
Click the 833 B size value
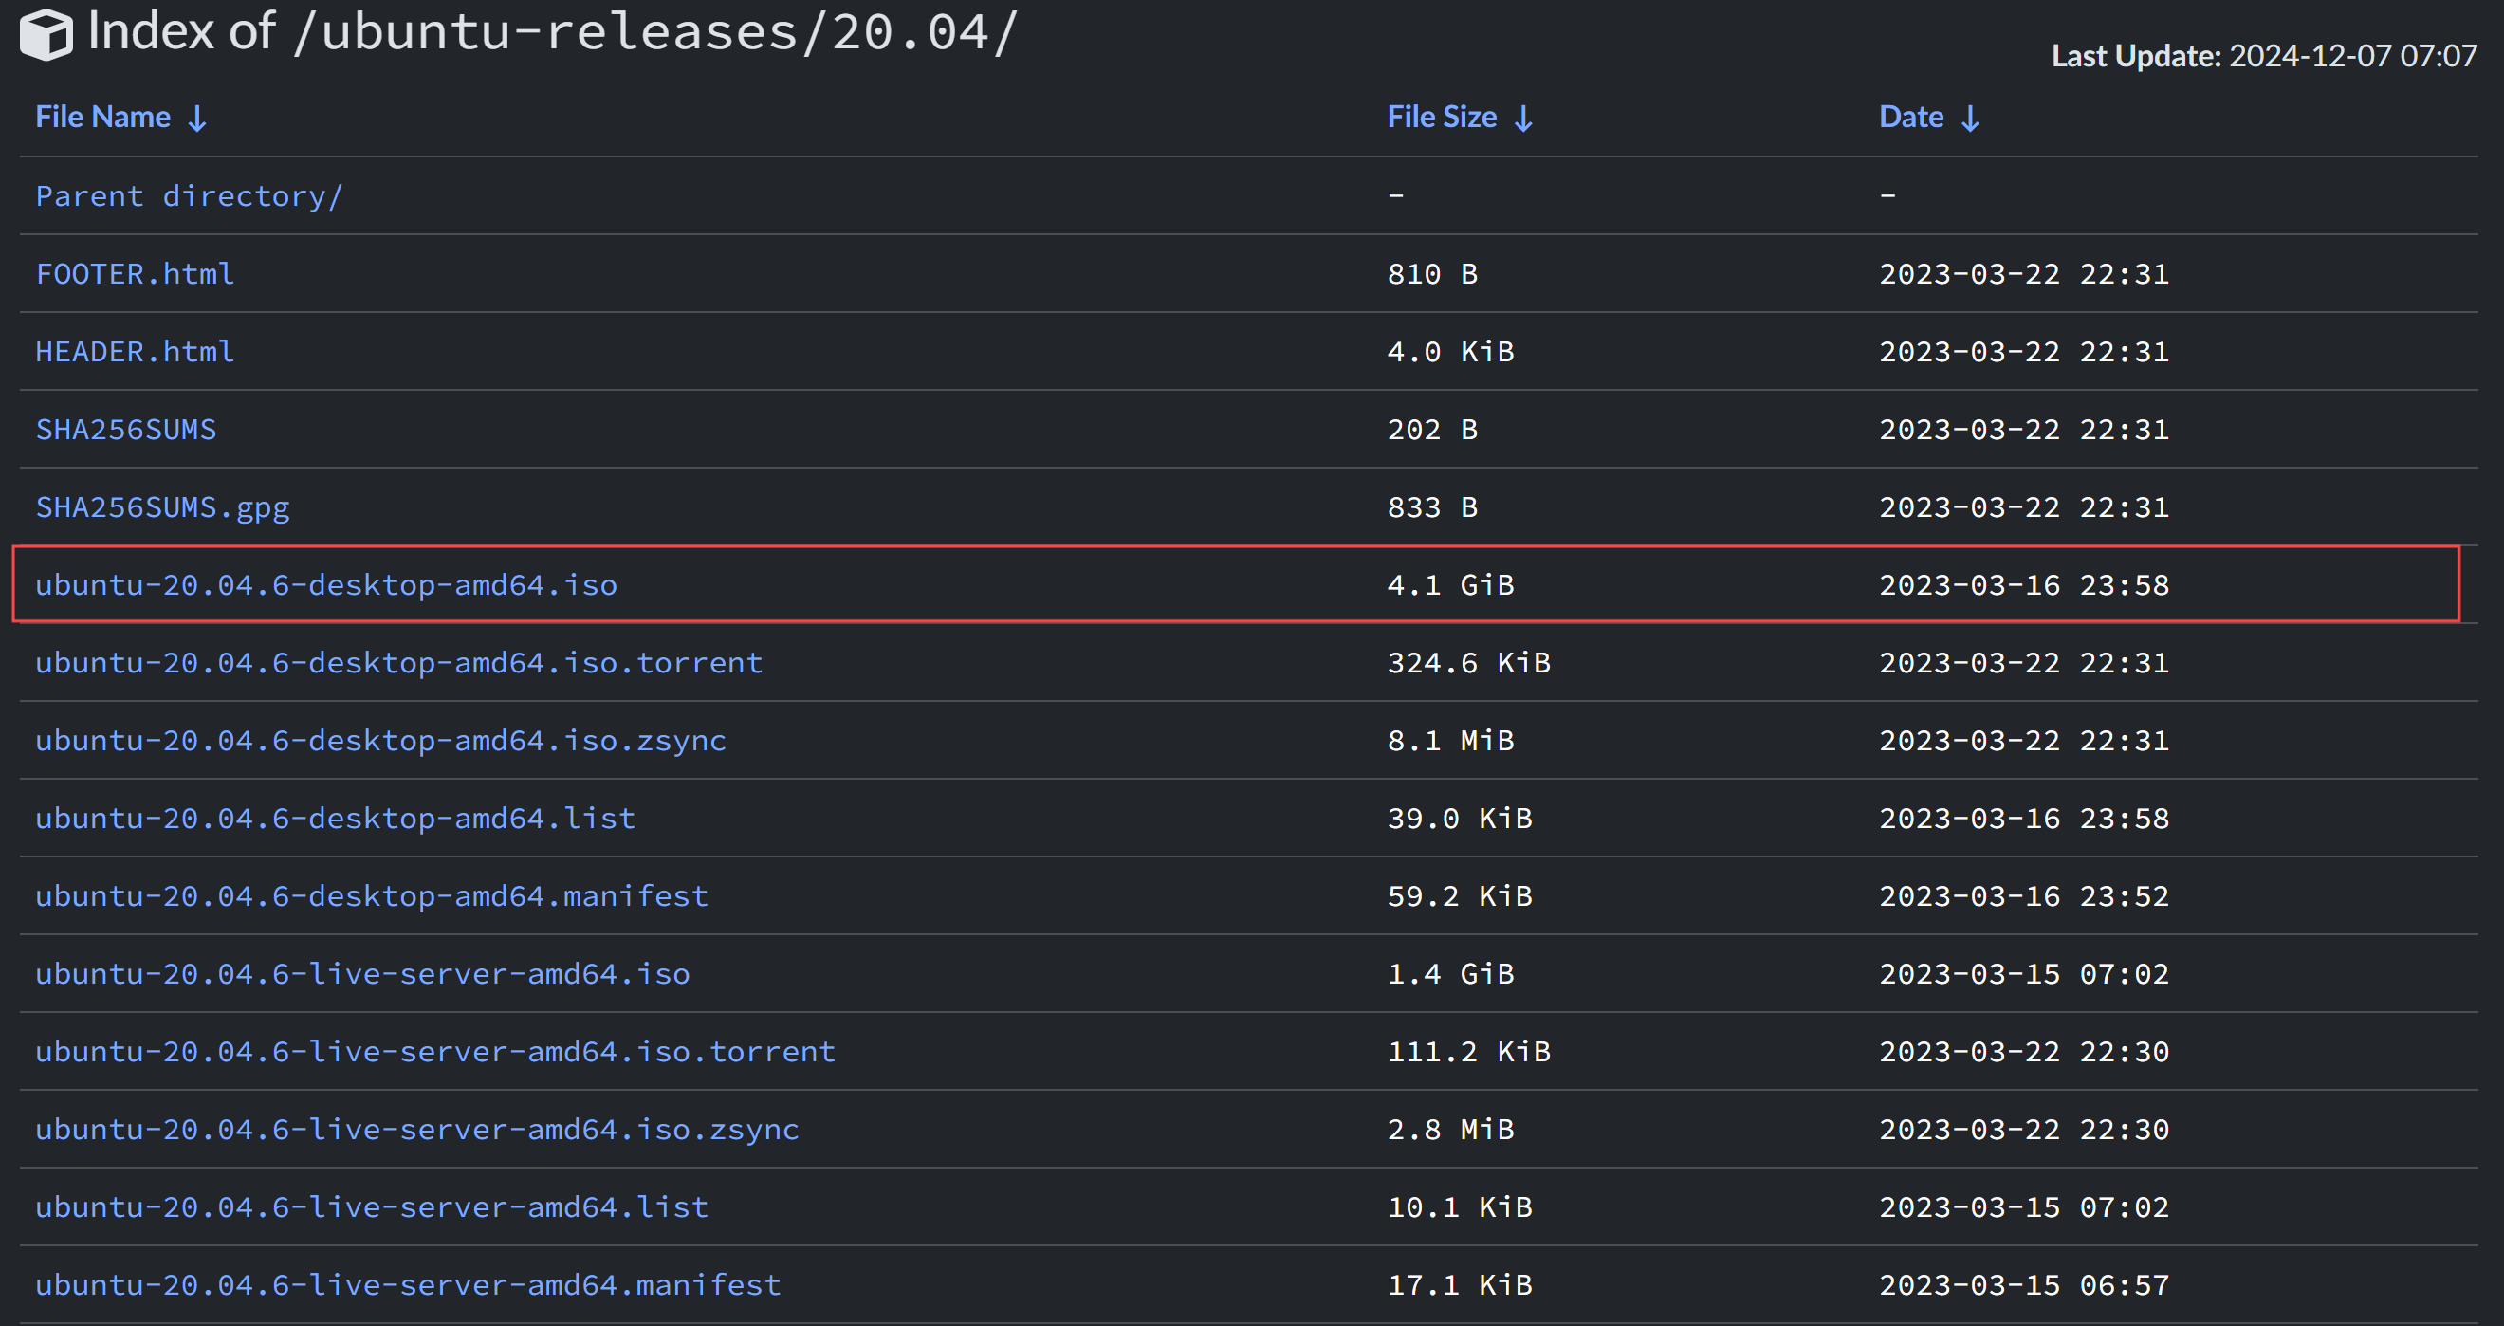click(x=1432, y=507)
